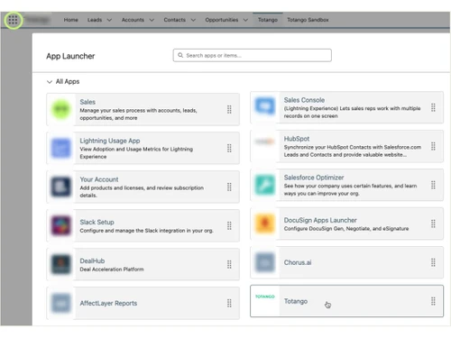The width and height of the screenshot is (451, 338).
Task: Click the Chorus.ai app icon
Action: coord(265,262)
